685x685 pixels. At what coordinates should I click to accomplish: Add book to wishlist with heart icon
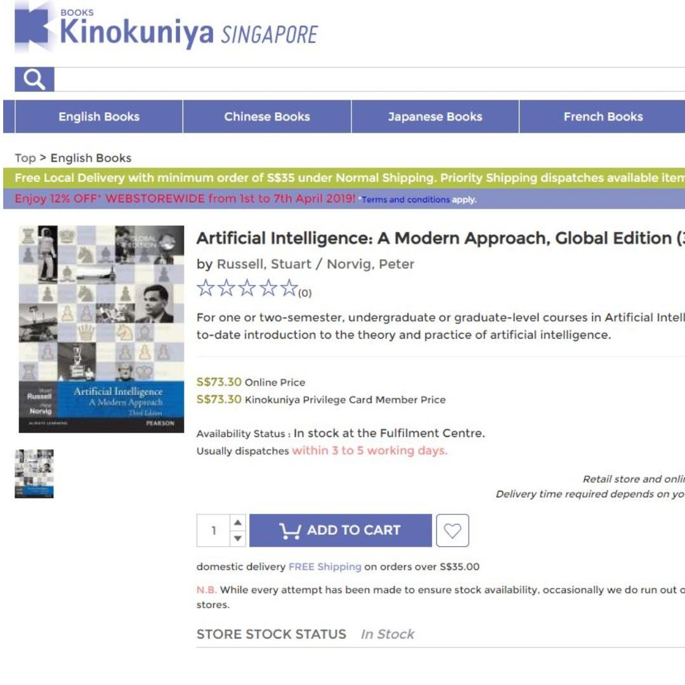point(452,530)
